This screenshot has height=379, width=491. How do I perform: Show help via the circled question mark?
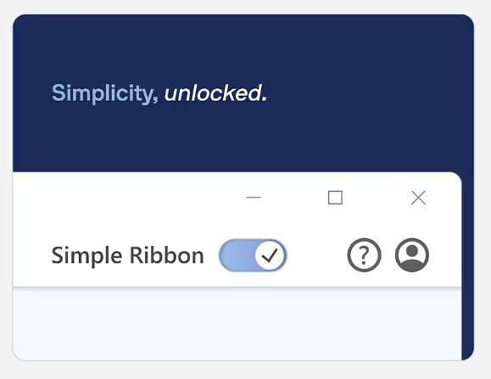pyautogui.click(x=364, y=255)
